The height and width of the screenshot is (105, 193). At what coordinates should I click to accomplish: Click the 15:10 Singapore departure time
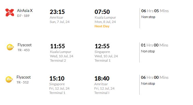pyautogui.click(x=57, y=79)
